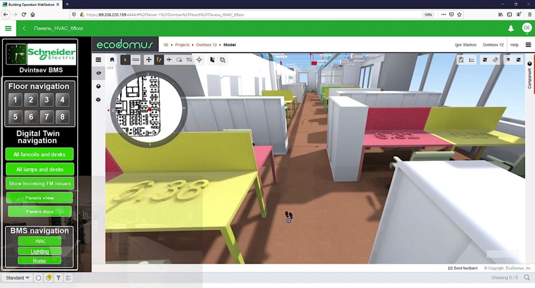Click the SE breadcrumb link
535x288 pixels.
click(x=166, y=45)
